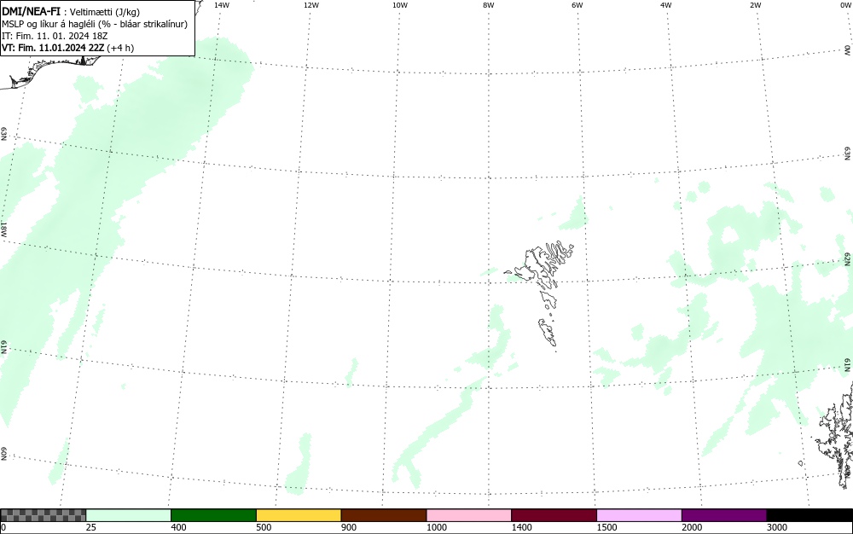The height and width of the screenshot is (534, 853).
Task: Click the 12W longitude label
Action: [x=311, y=5]
